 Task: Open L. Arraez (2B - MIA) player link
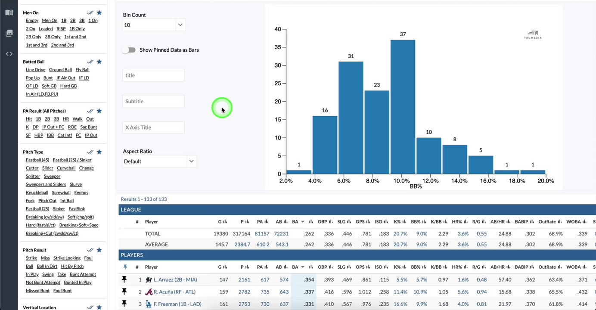175,279
